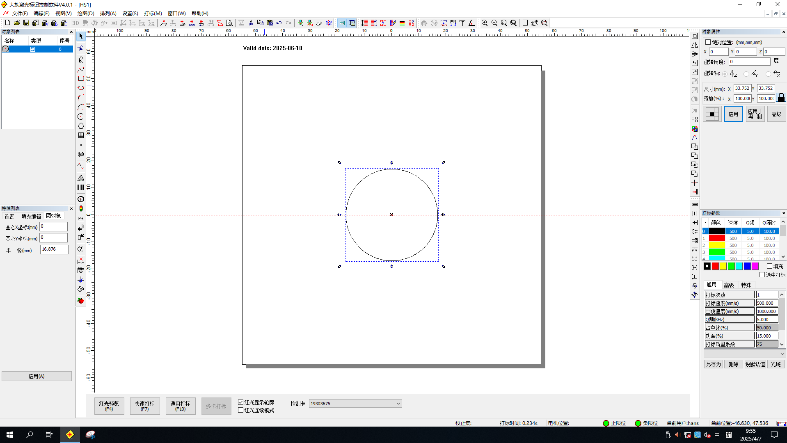787x443 pixels.
Task: Click the zoom in magnifier icon
Action: pos(485,23)
